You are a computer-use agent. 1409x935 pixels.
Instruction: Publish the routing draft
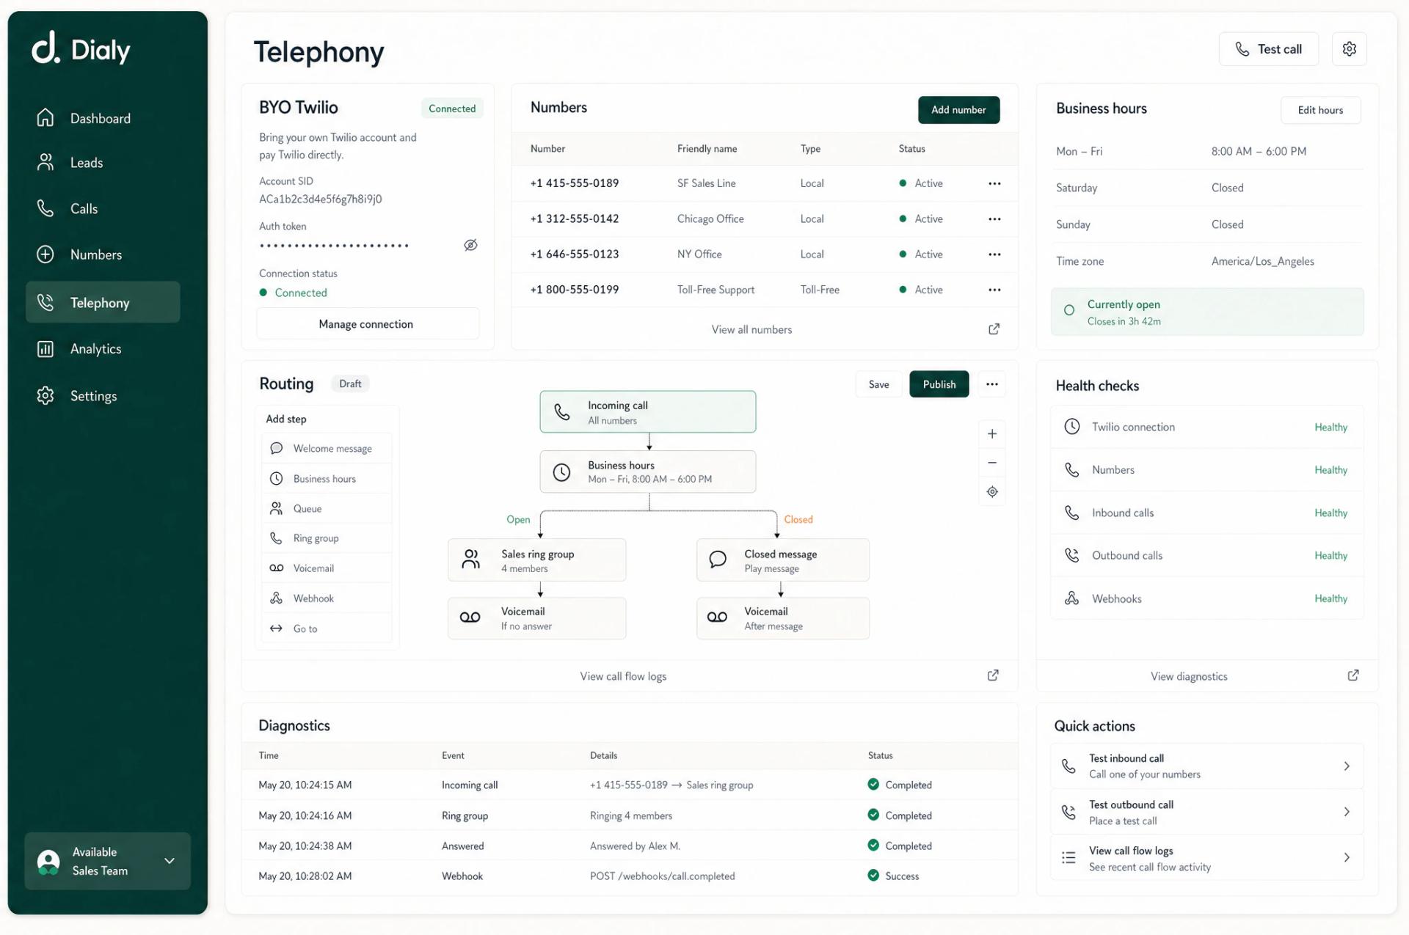939,384
